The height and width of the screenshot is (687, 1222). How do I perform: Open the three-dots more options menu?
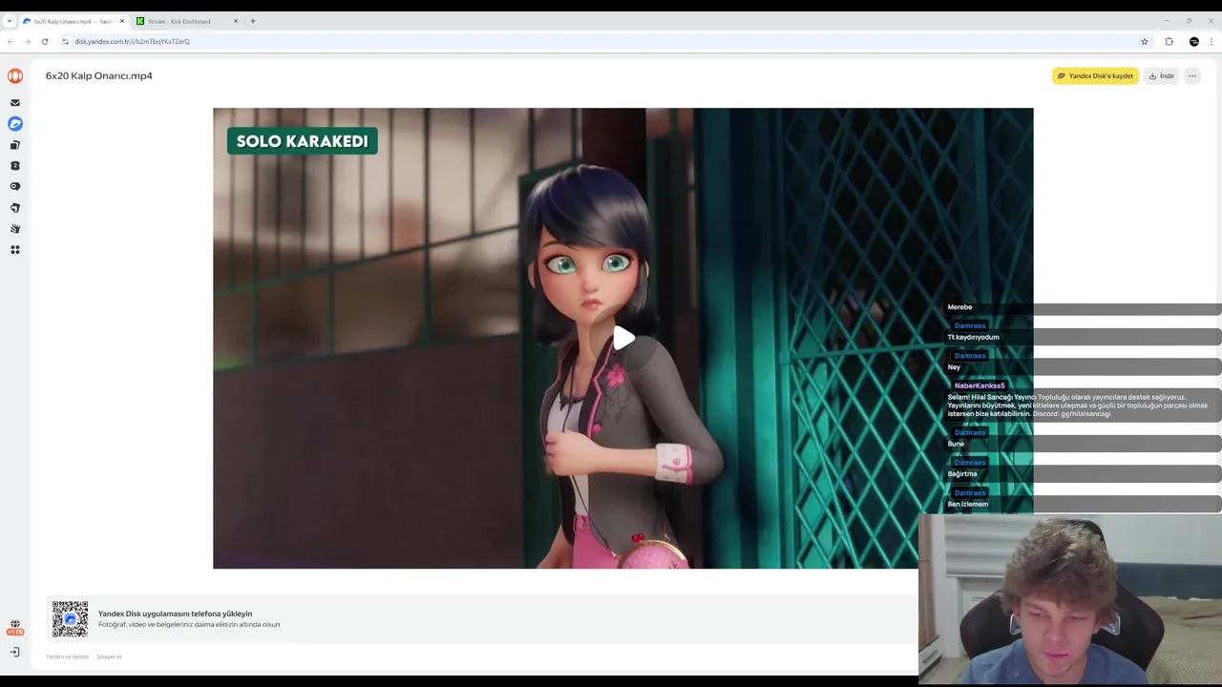(1192, 76)
